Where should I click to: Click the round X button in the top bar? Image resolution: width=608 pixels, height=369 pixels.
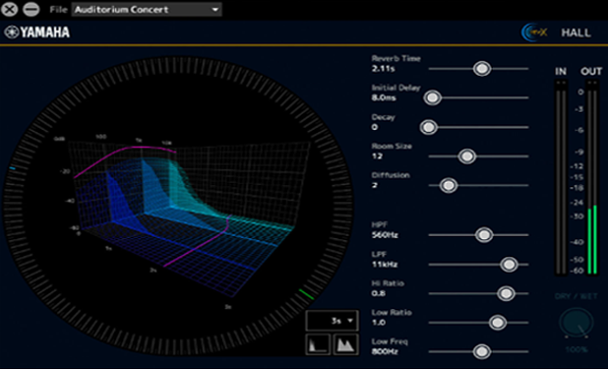(x=9, y=9)
